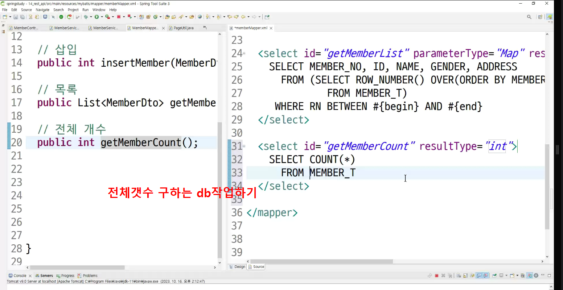Open the Display Selected Console dropdown arrow
The height and width of the screenshot is (290, 563).
pyautogui.click(x=506, y=275)
